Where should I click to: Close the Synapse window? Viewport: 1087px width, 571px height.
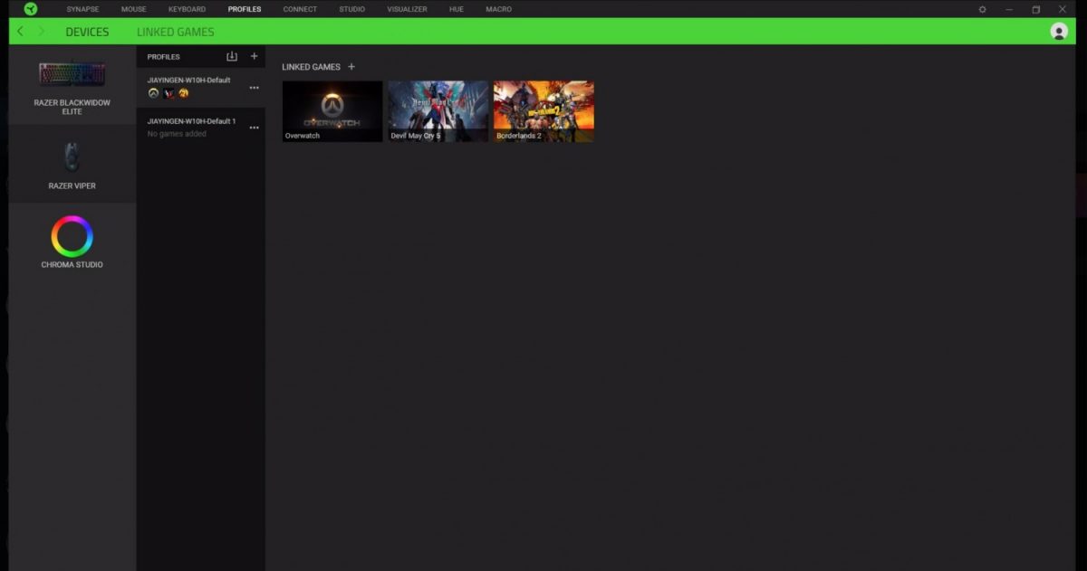[x=1063, y=9]
